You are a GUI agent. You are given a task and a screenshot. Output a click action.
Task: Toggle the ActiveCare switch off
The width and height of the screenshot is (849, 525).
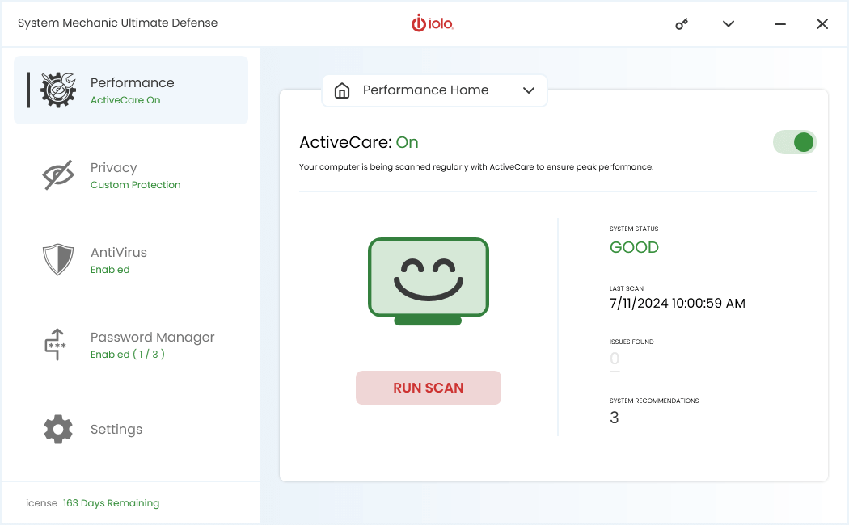pyautogui.click(x=794, y=143)
